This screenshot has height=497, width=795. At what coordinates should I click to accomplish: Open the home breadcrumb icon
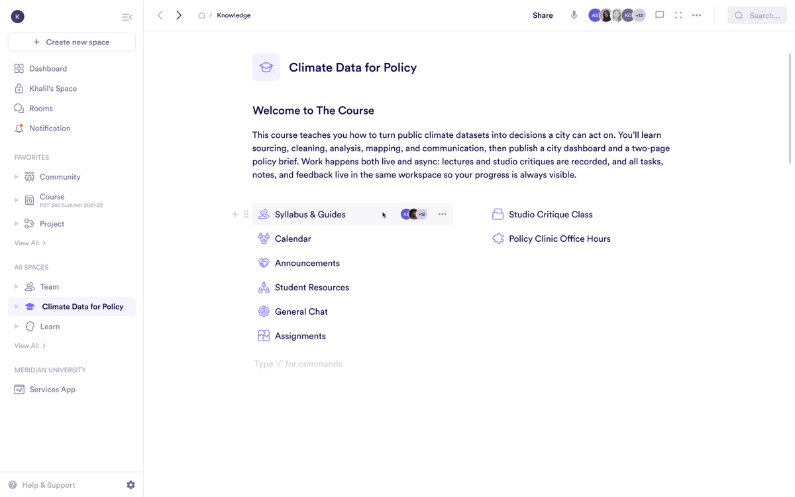(x=201, y=15)
